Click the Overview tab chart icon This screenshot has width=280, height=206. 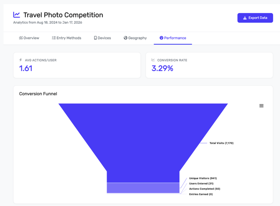pyautogui.click(x=21, y=38)
